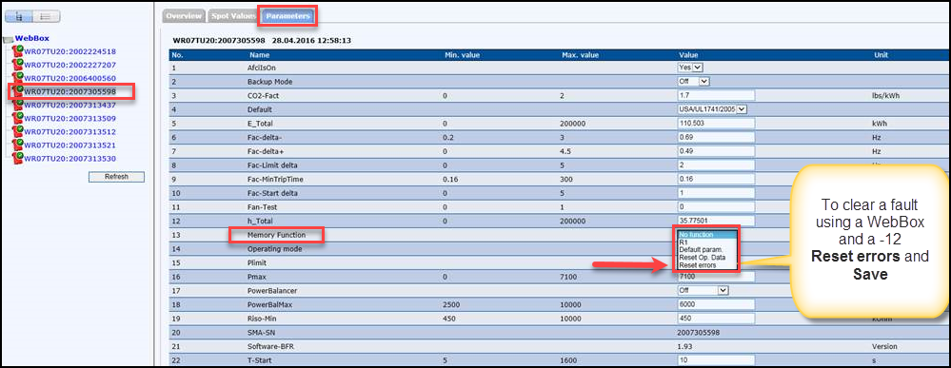Screen dimensions: 951x368
Task: Open device link WR07TU20:2002227207
Action: click(x=69, y=65)
